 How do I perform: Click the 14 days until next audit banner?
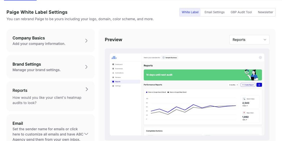click(x=203, y=75)
